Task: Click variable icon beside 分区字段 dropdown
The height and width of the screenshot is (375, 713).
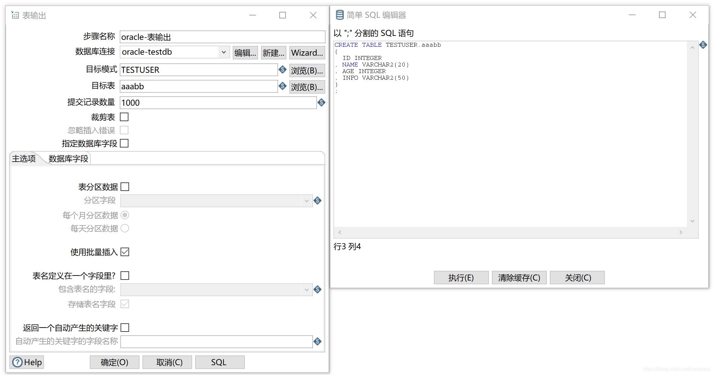Action: (x=317, y=201)
